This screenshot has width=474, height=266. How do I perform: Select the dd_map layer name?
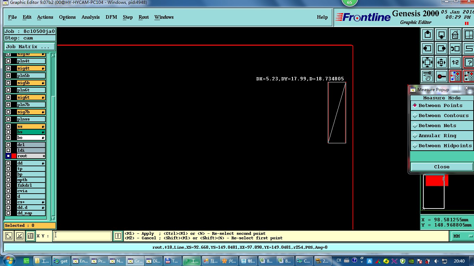click(x=31, y=213)
